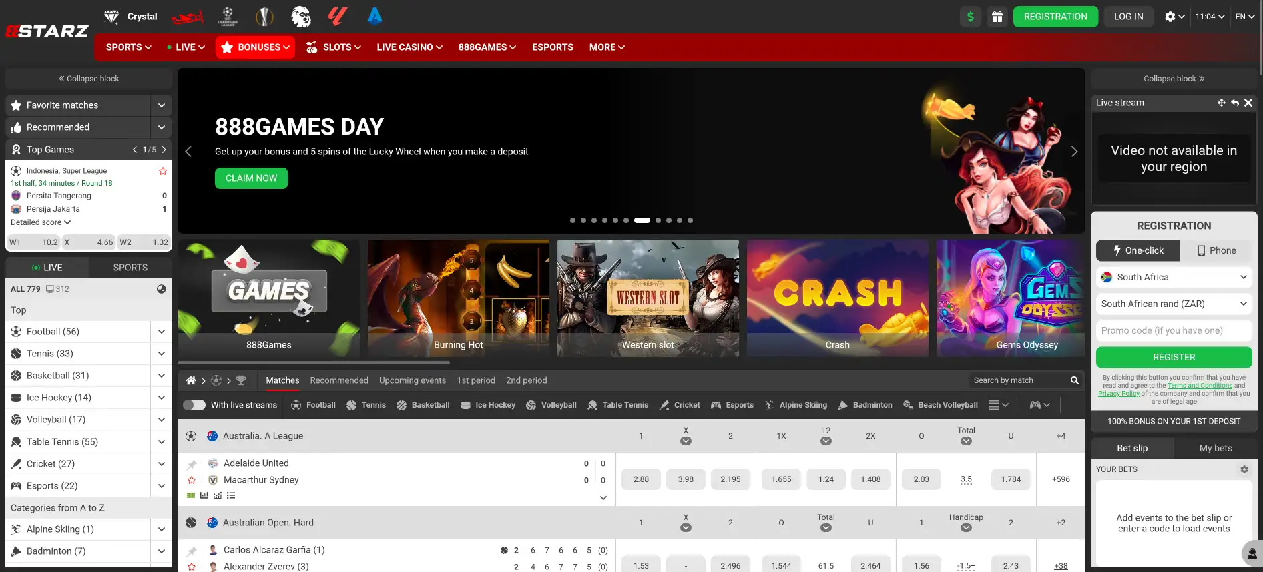Open the currency dropdown South African rand
1263x572 pixels.
click(x=1174, y=304)
